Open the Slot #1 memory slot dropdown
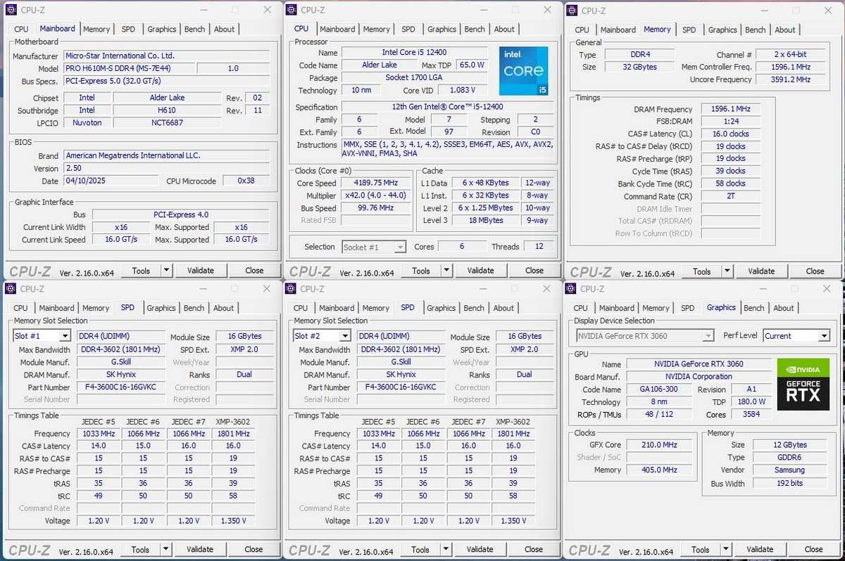Screen dimensions: 845x561 [x=41, y=336]
